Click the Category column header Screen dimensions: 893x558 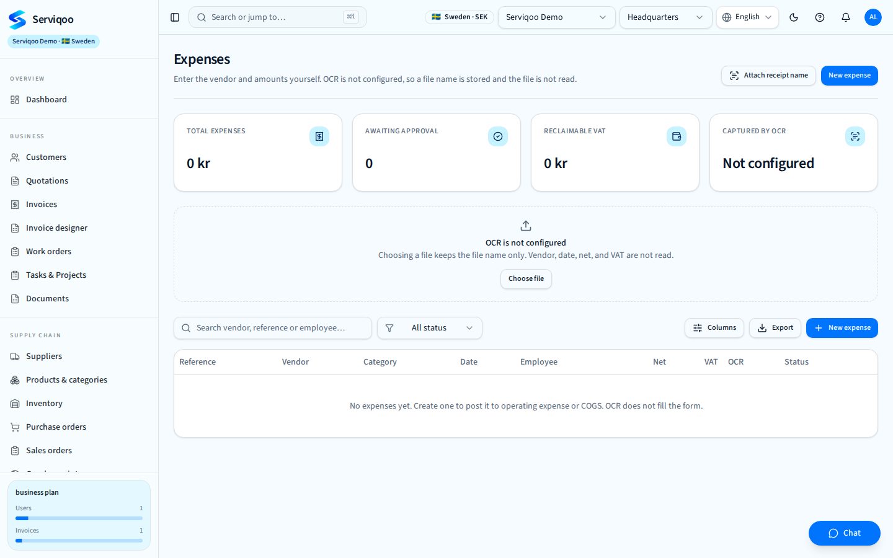(x=380, y=362)
